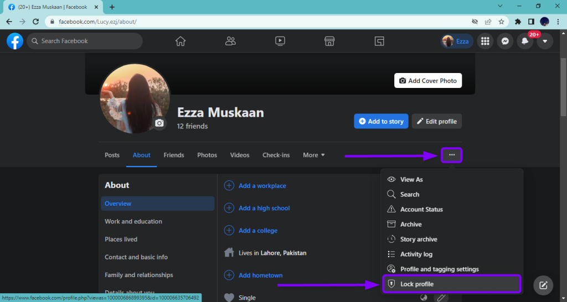Click Add a workplace link
Image resolution: width=567 pixels, height=302 pixels.
tap(262, 186)
